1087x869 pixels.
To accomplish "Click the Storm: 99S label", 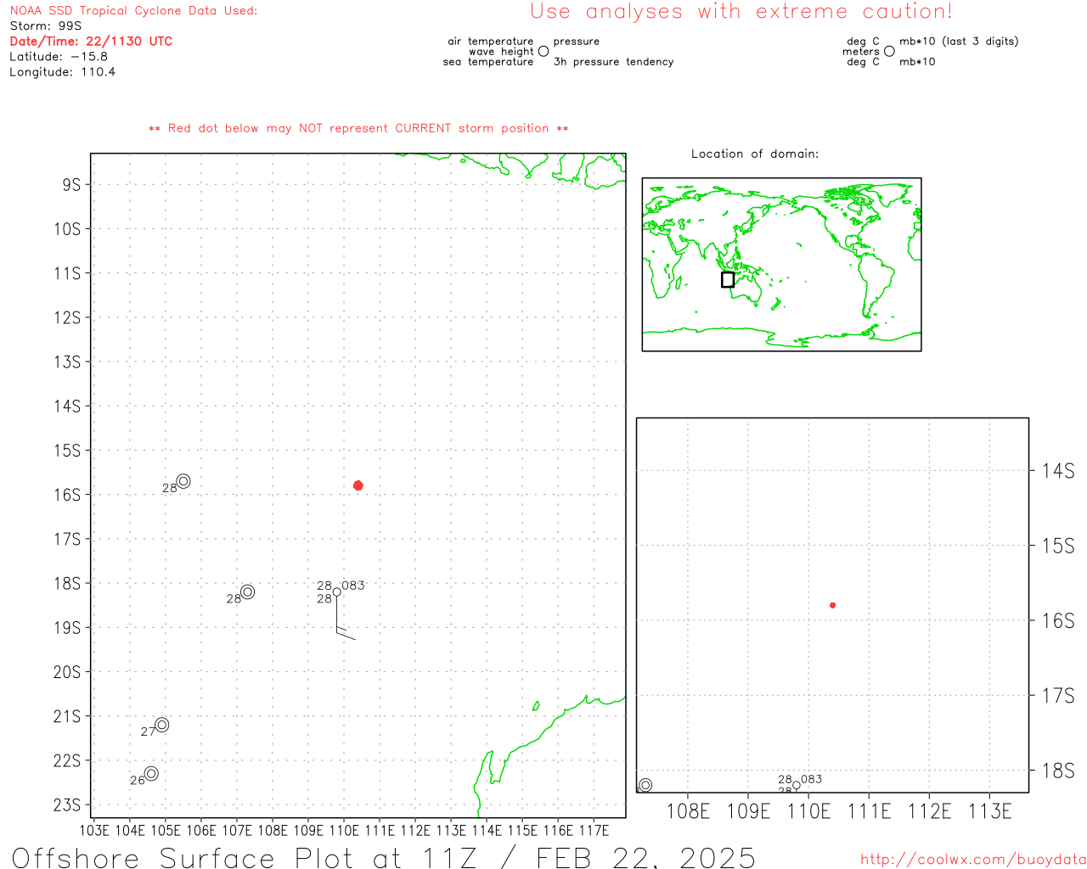I will [x=46, y=25].
